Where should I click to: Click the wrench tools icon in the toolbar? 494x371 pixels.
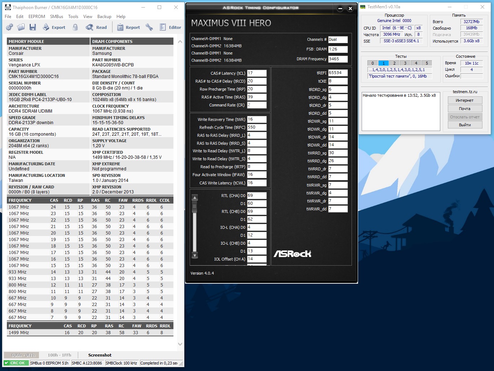pos(149,27)
